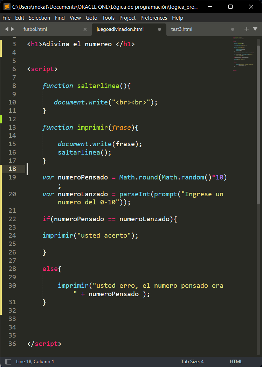Click the prompt call on line 20

click(166, 194)
